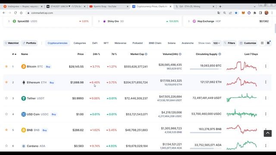
Task: Show Volume(24h) info tooltip icon
Action: click(x=180, y=54)
